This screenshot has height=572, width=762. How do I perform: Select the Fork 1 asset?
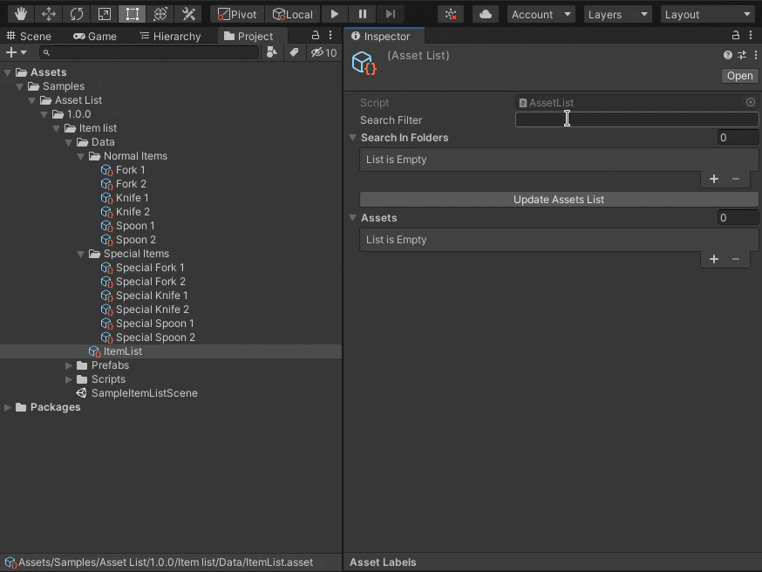coord(123,170)
